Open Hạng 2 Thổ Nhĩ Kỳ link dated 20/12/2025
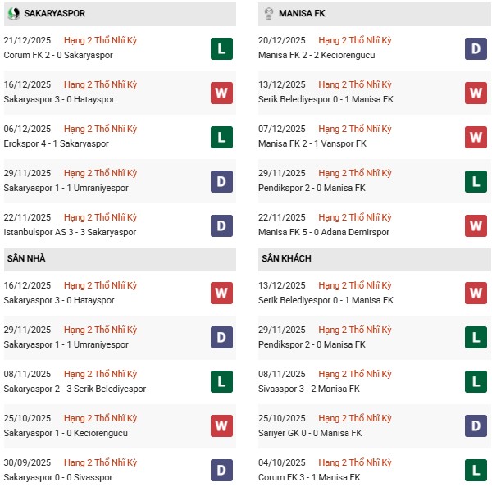 point(355,41)
